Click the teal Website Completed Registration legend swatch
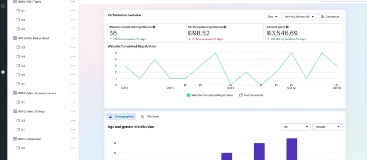The image size is (367, 160). point(188,95)
